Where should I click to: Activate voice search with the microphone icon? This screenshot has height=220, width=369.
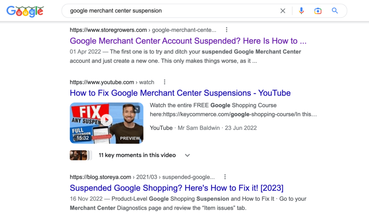(x=301, y=11)
